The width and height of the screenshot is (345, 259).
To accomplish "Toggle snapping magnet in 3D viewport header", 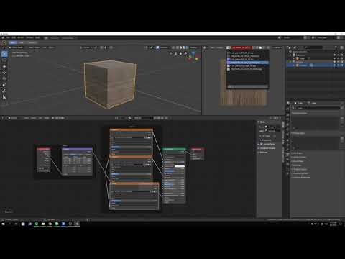I will click(x=101, y=47).
